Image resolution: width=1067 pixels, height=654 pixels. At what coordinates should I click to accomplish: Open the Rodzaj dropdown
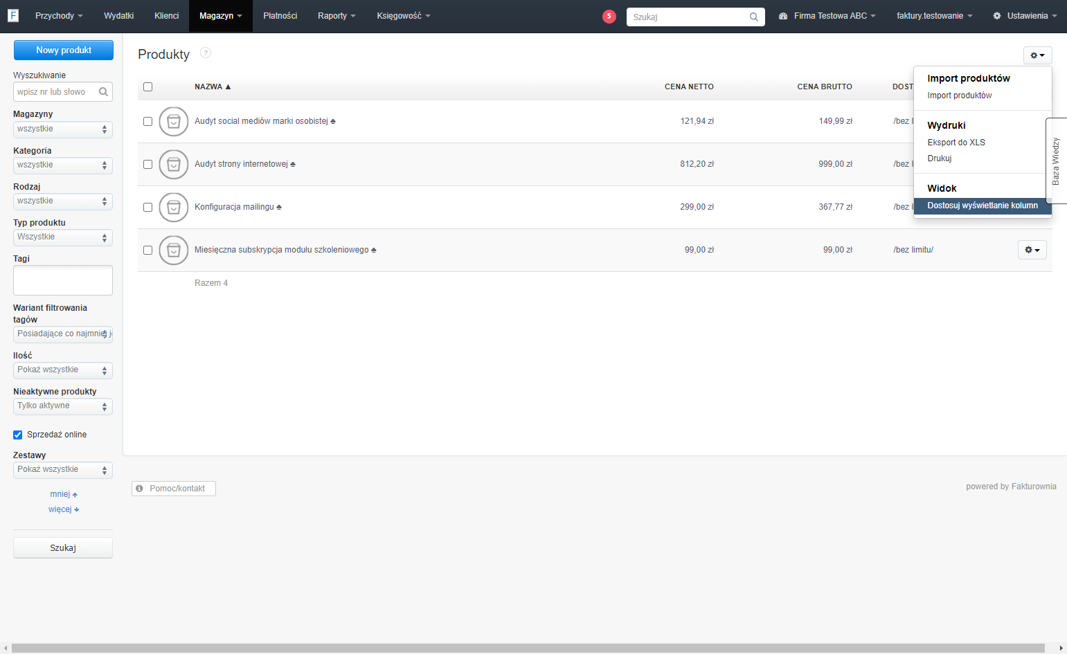click(x=63, y=201)
